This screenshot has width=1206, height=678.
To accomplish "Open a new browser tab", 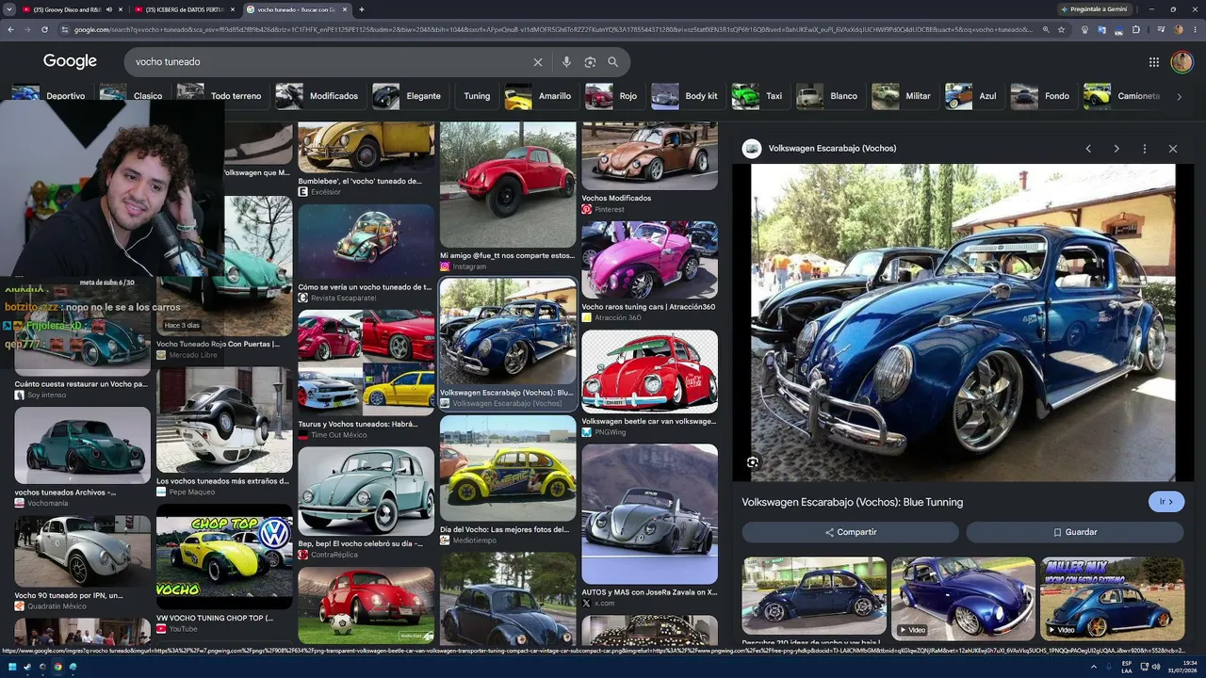I will pos(362,9).
